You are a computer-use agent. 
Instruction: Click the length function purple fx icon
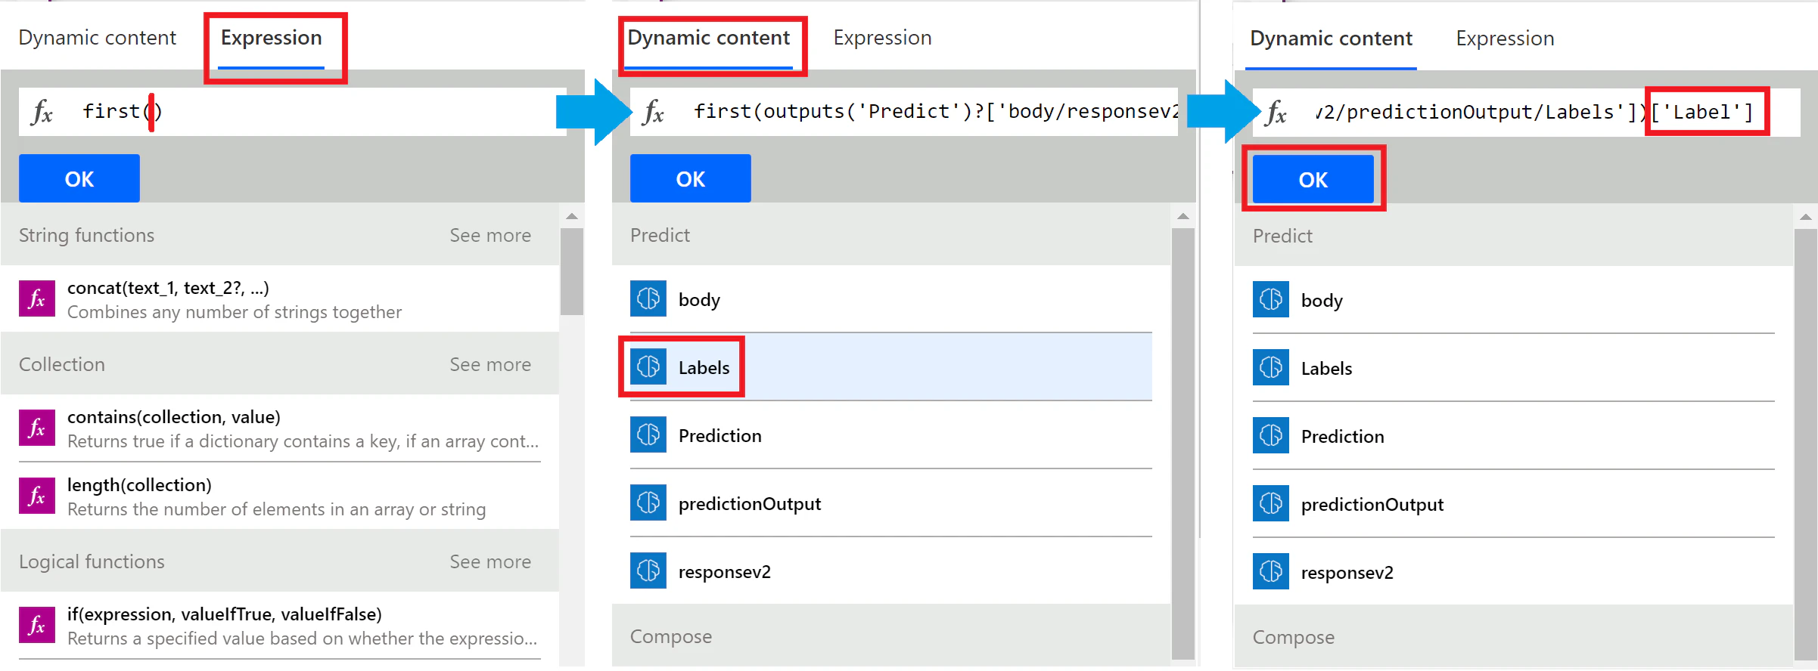(x=37, y=496)
